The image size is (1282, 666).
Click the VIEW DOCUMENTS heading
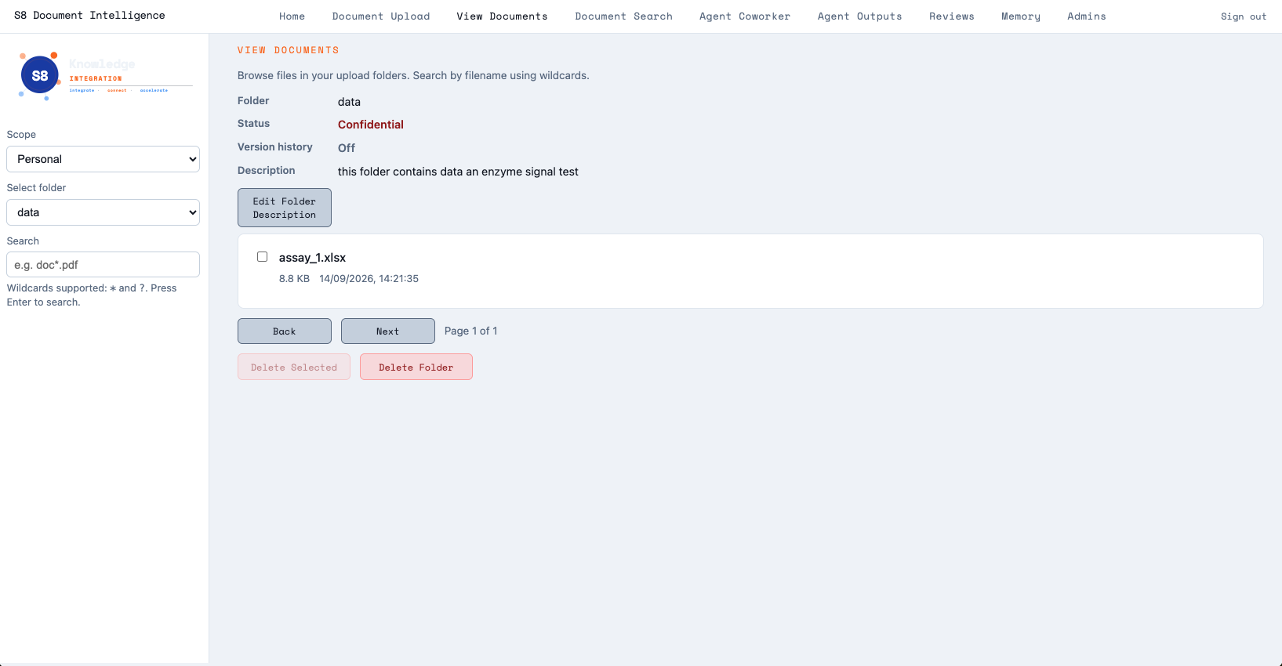click(289, 50)
